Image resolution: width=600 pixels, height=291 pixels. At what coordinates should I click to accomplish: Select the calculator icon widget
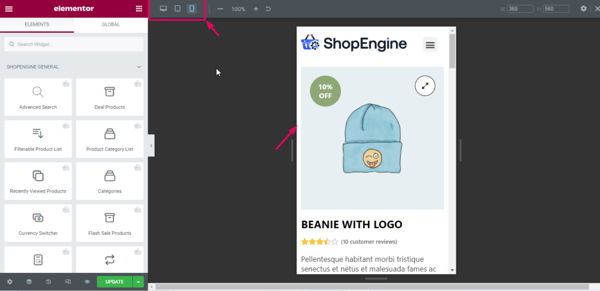(38, 259)
